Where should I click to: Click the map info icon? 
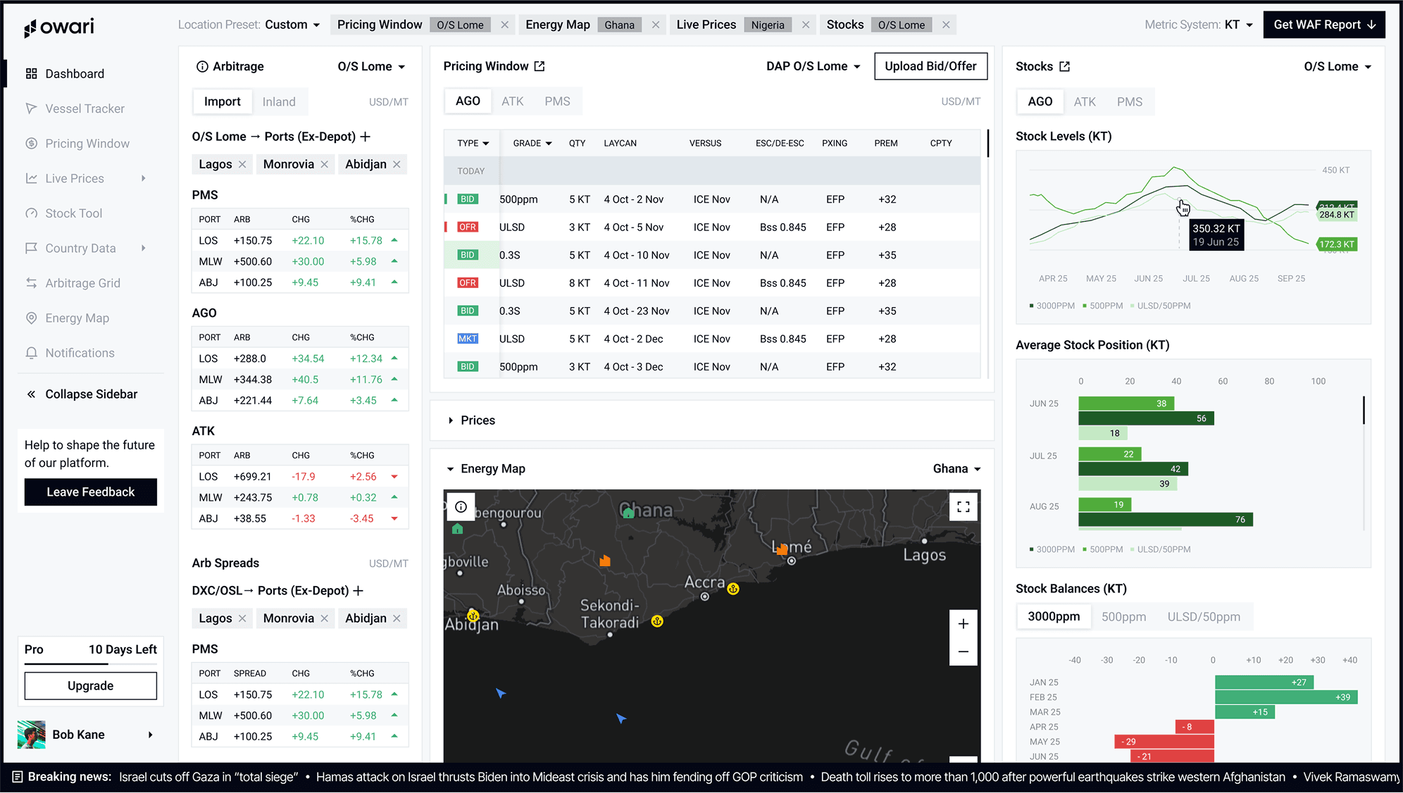coord(461,507)
